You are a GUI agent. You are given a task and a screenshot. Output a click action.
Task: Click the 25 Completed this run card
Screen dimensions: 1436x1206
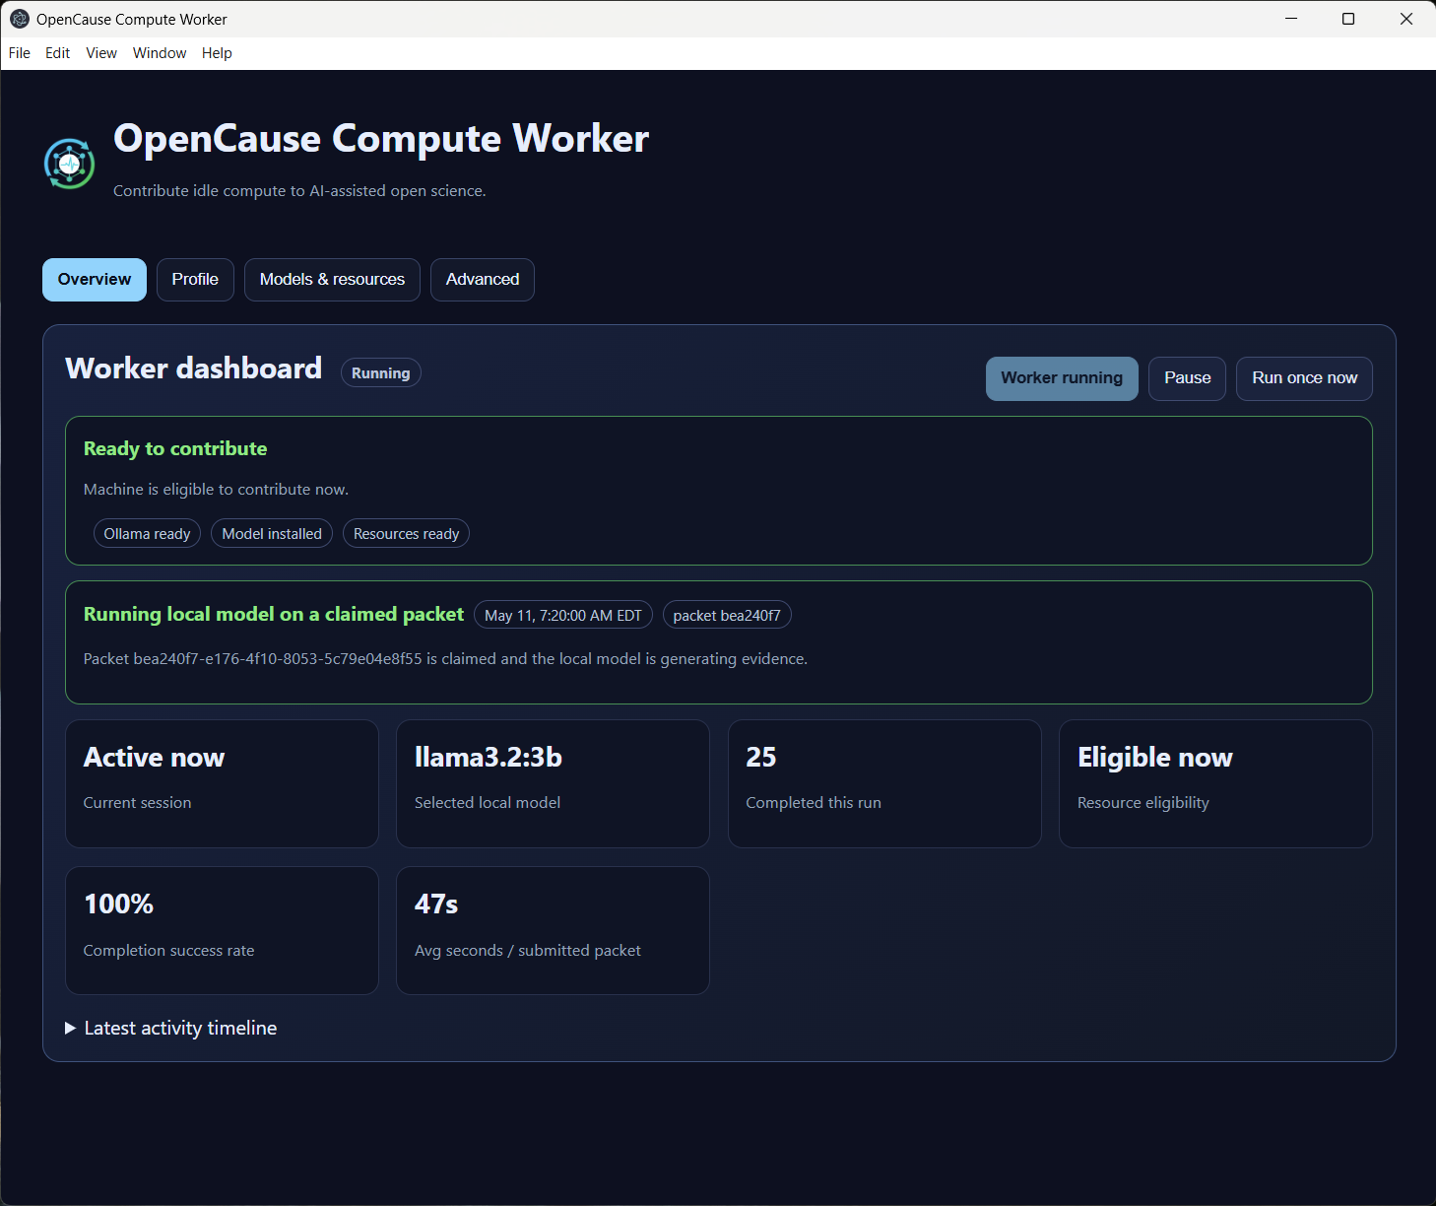point(884,783)
